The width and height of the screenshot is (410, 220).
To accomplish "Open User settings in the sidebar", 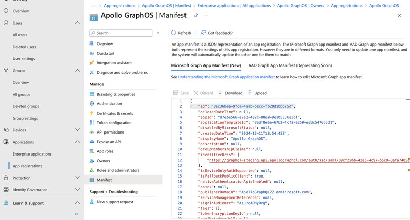I will (24, 59).
